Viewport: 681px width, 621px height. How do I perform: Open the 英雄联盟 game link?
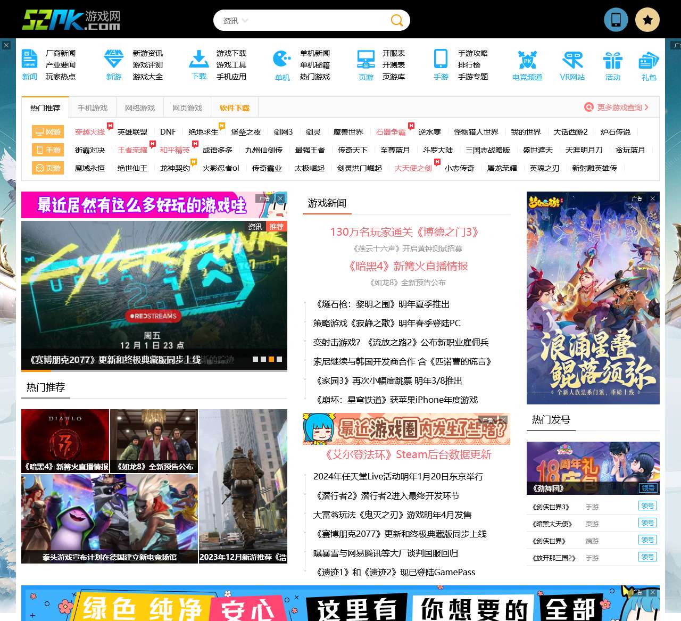click(132, 132)
